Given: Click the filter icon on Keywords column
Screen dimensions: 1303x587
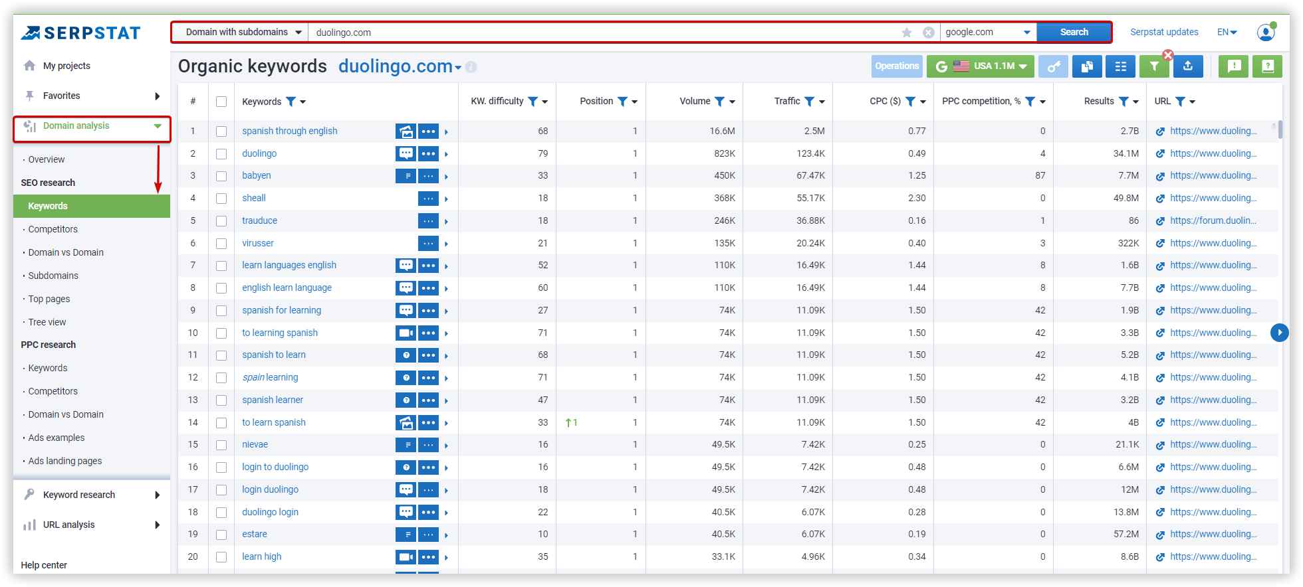Looking at the screenshot, I should (x=291, y=102).
